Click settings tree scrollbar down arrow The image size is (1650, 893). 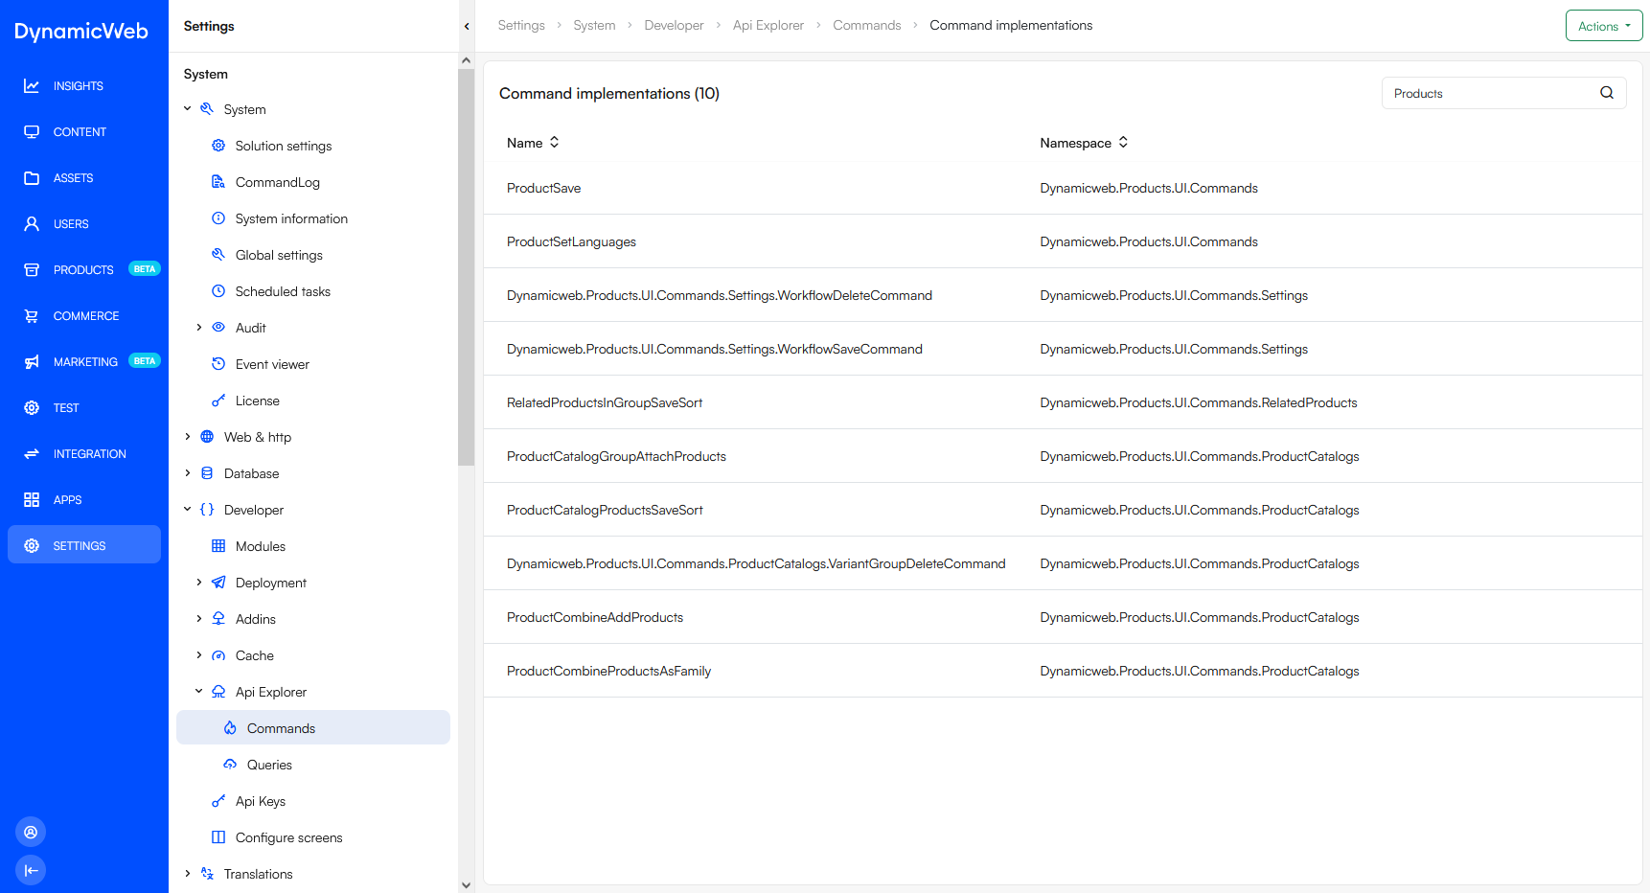(467, 885)
